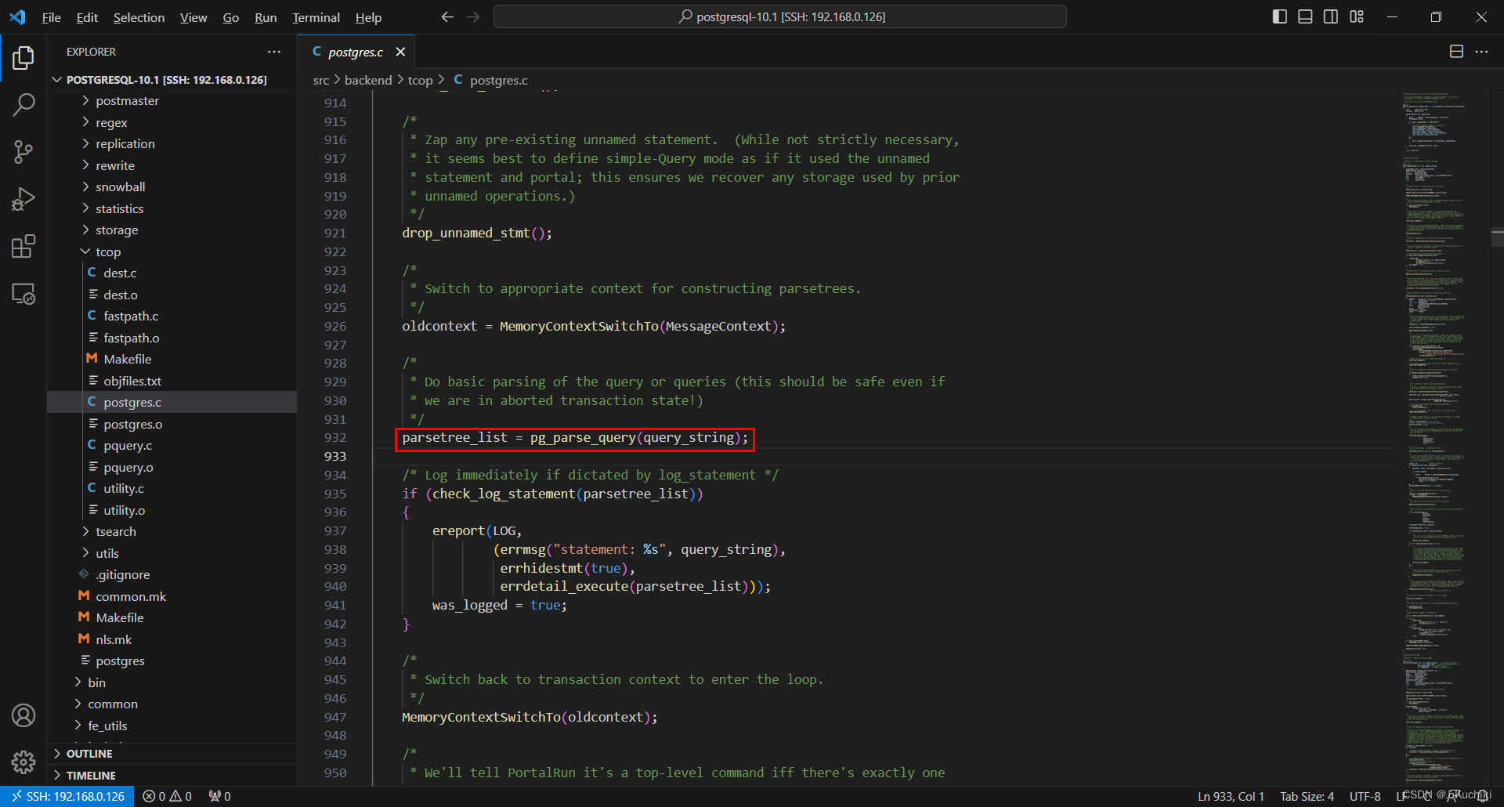Viewport: 1504px width, 807px height.
Task: Open the Extensions view
Action: [23, 247]
